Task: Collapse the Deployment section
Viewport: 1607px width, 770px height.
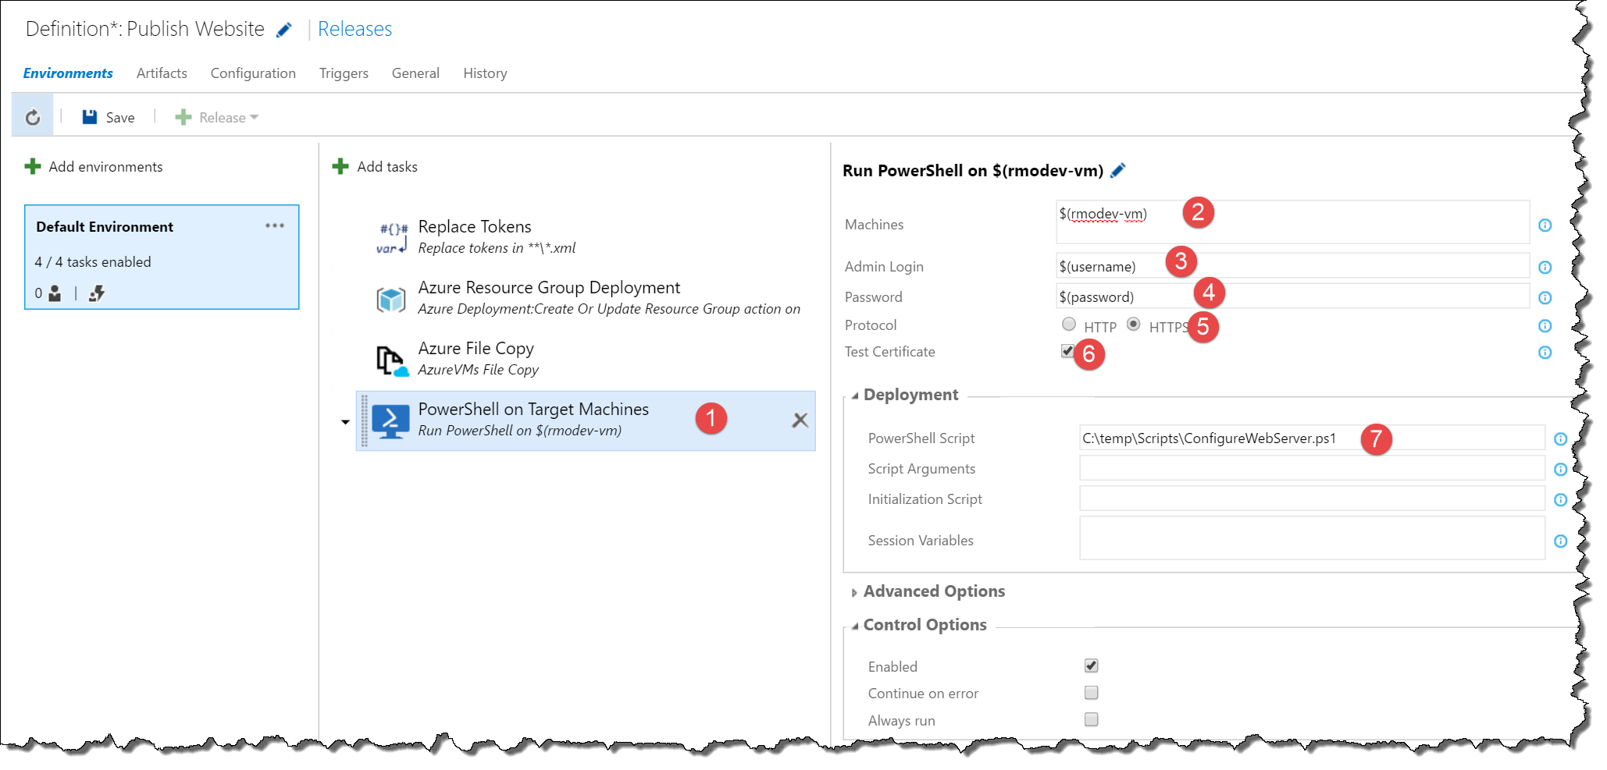Action: pyautogui.click(x=855, y=396)
